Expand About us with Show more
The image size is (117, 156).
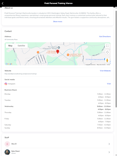[58, 22]
